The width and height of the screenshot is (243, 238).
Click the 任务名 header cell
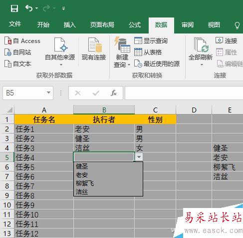point(44,119)
